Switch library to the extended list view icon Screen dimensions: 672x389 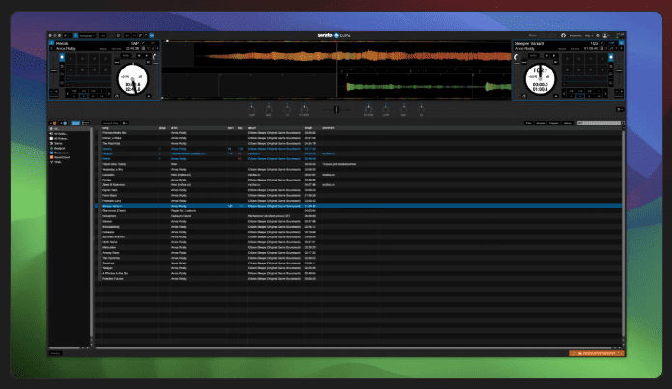pos(86,123)
